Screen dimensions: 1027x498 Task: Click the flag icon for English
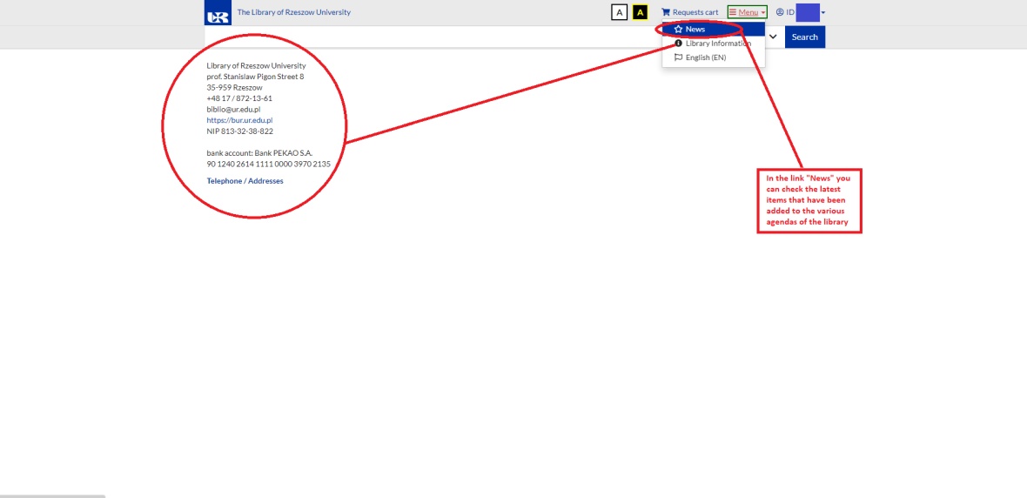coord(678,57)
